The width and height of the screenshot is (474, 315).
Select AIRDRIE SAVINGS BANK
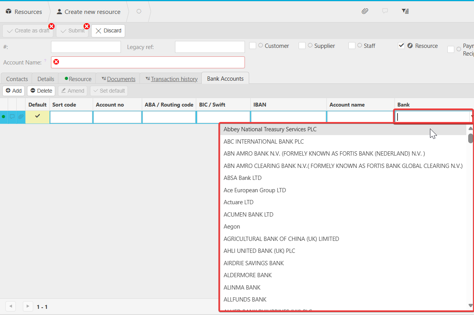(x=343, y=263)
